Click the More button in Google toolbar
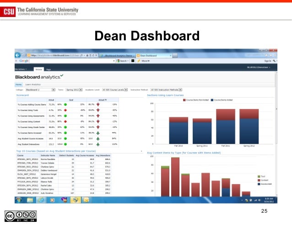This screenshot has height=226, width=292. click(x=145, y=61)
